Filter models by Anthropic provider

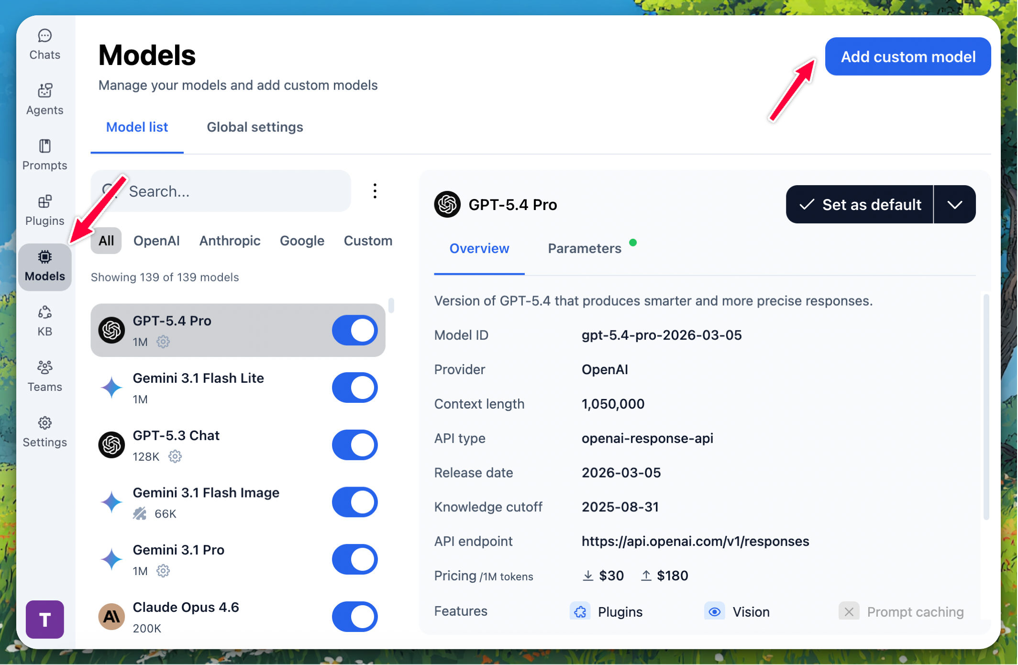pos(230,241)
